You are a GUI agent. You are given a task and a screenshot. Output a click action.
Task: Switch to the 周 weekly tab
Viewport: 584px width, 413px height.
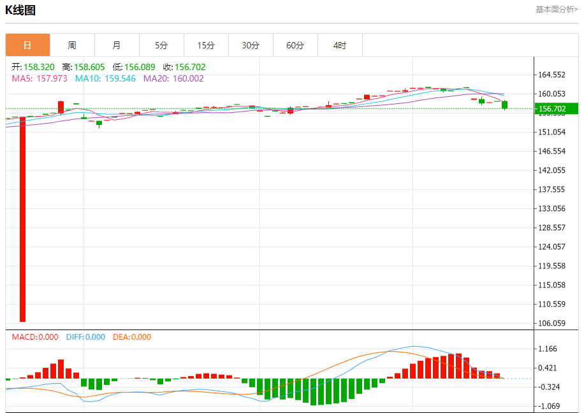(x=72, y=45)
